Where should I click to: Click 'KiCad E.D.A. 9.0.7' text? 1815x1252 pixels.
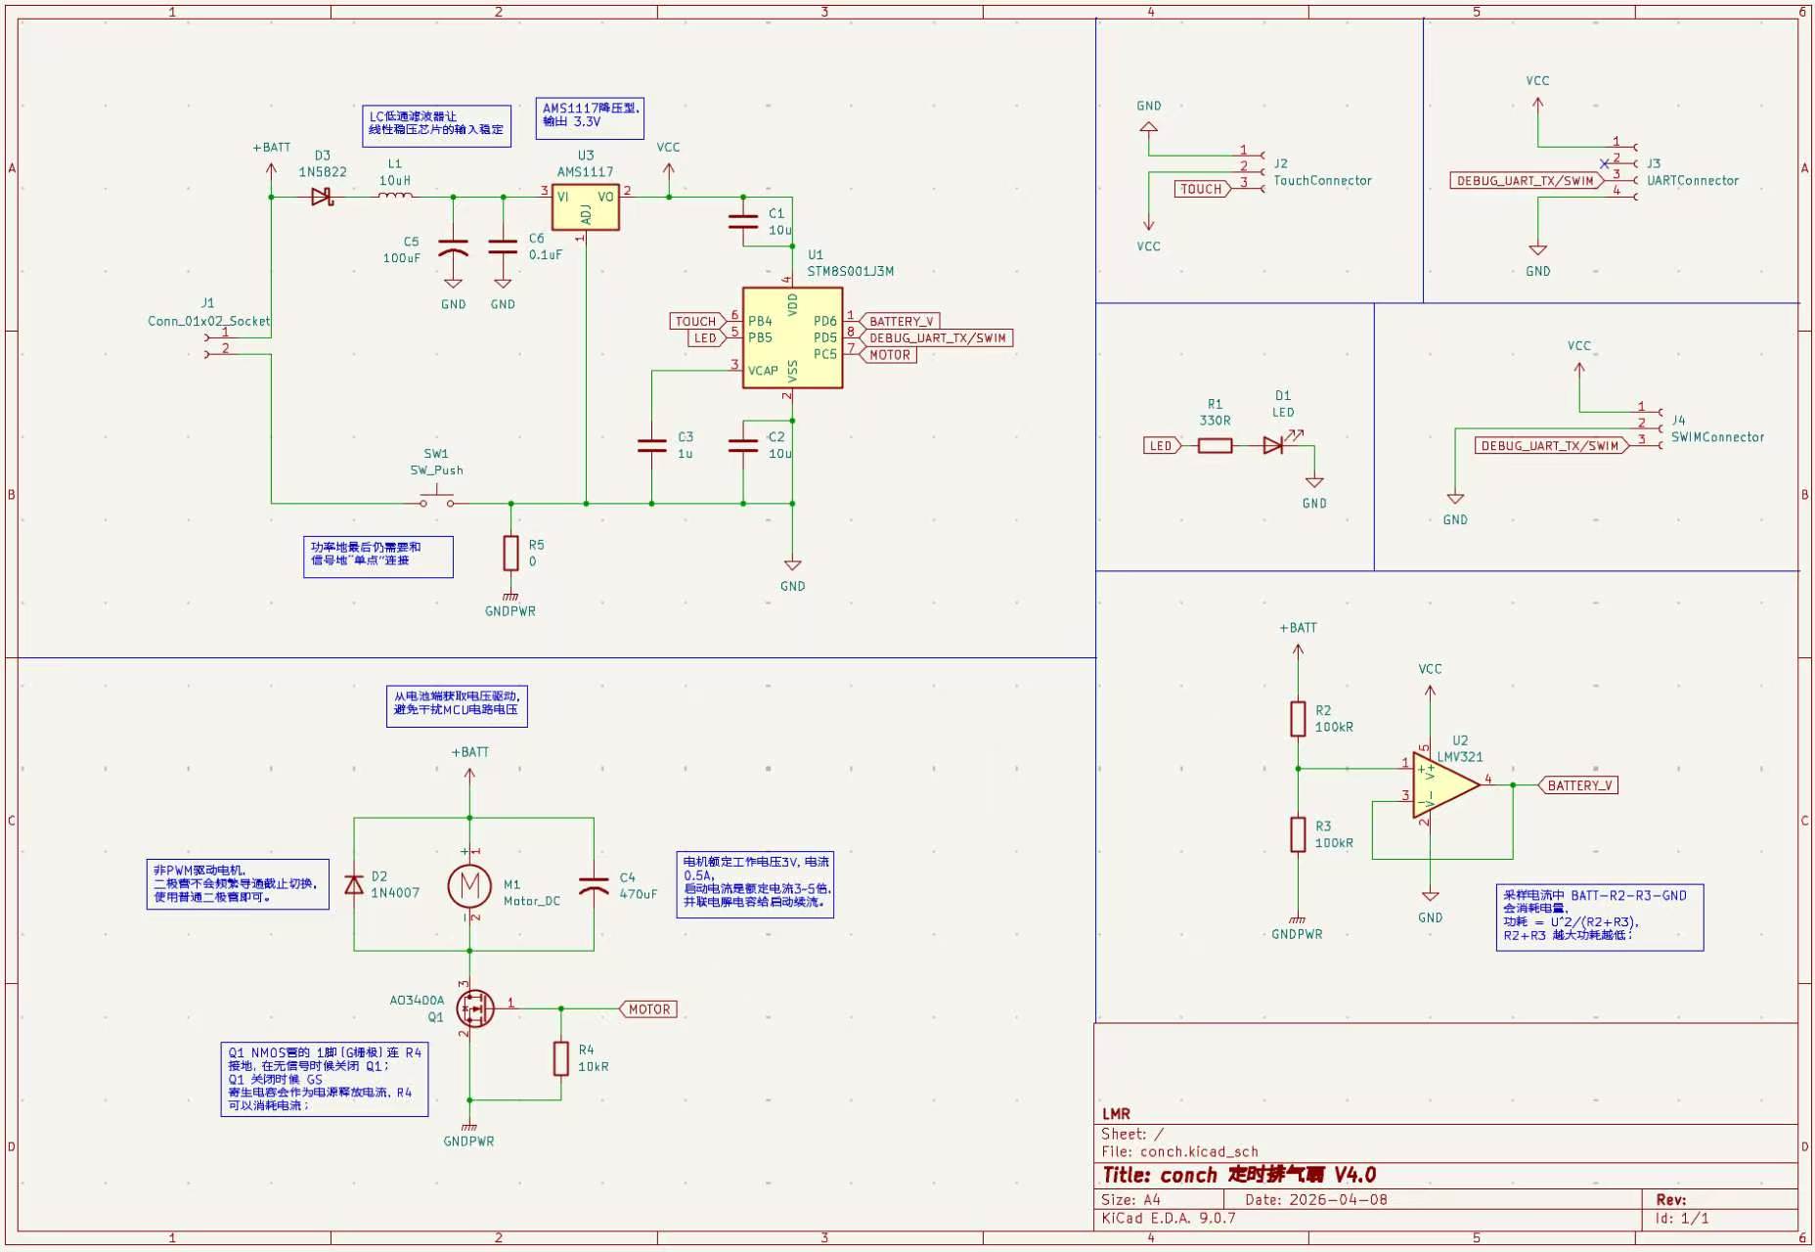(1169, 1219)
